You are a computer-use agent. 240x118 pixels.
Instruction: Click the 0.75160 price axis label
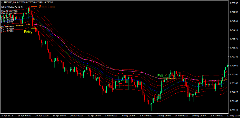tap(234, 83)
